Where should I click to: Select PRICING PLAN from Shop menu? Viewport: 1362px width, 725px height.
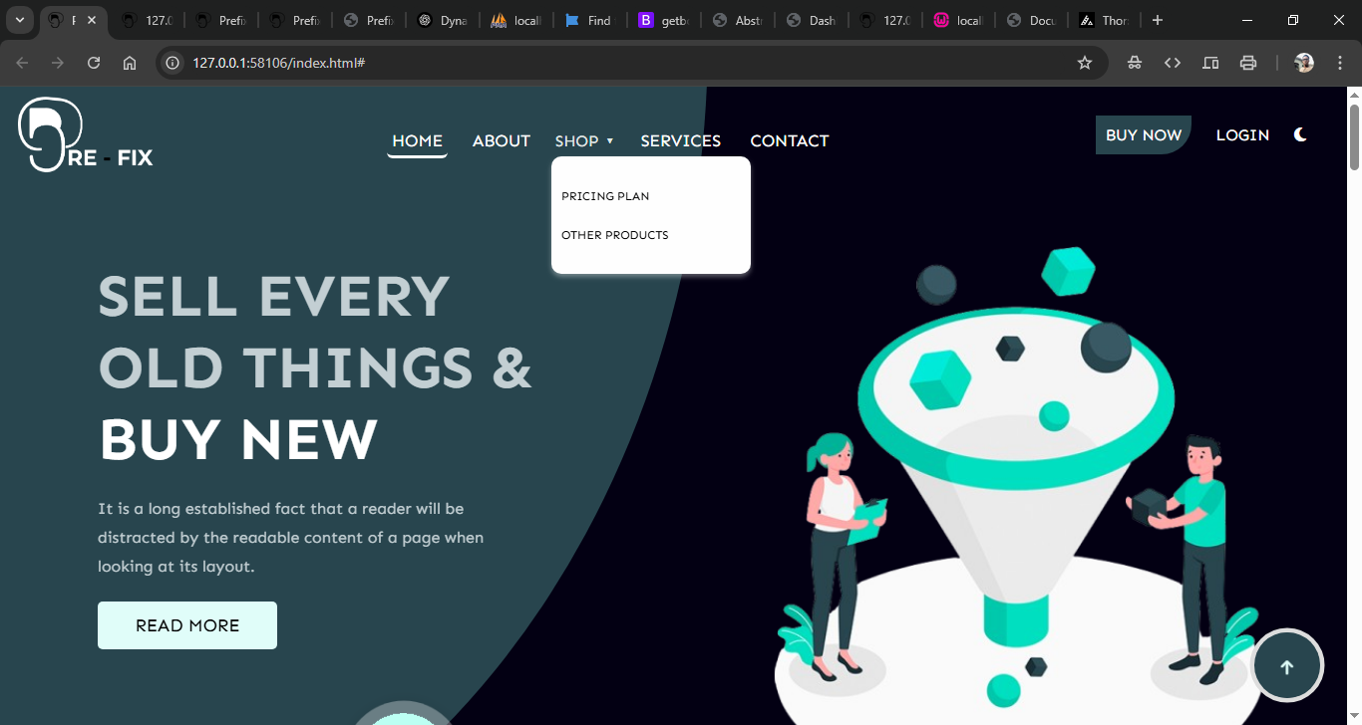pos(605,196)
